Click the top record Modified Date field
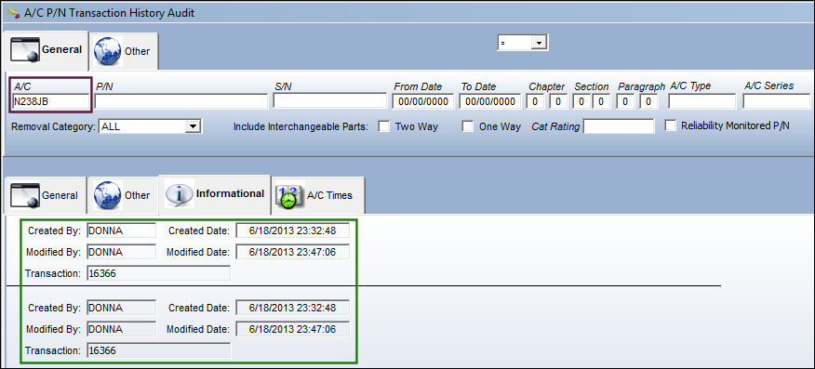Viewport: 815px width, 369px height. (x=293, y=252)
